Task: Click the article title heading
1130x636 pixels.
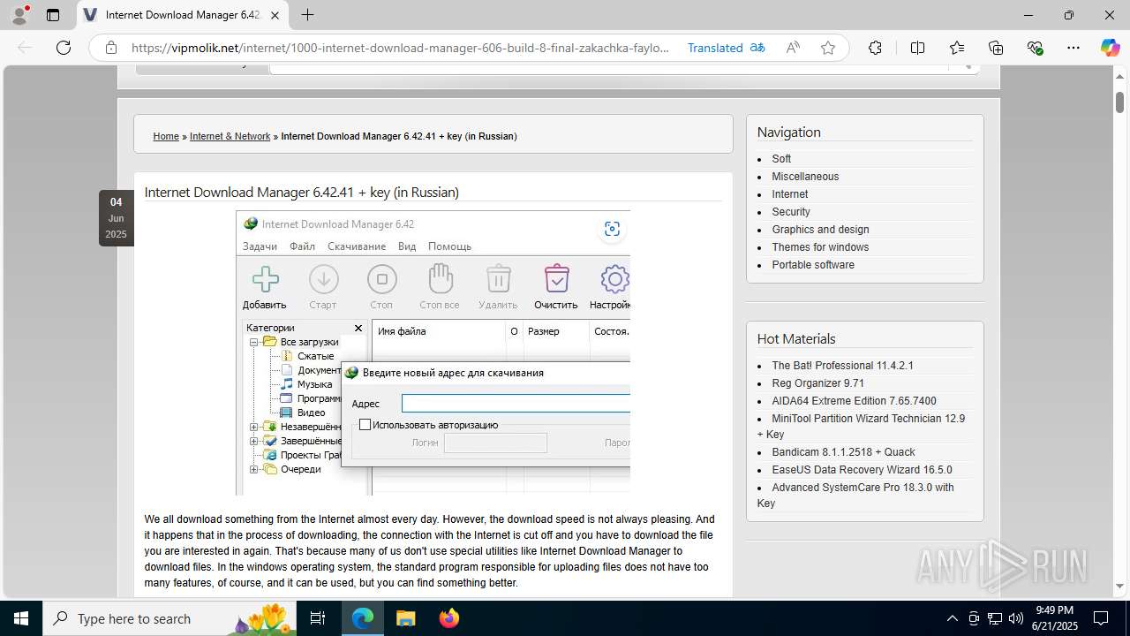Action: 302,192
